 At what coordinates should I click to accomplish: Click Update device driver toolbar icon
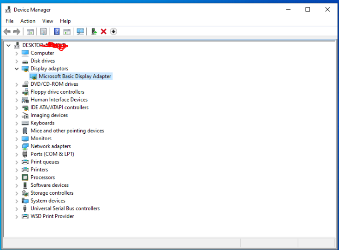click(x=94, y=31)
